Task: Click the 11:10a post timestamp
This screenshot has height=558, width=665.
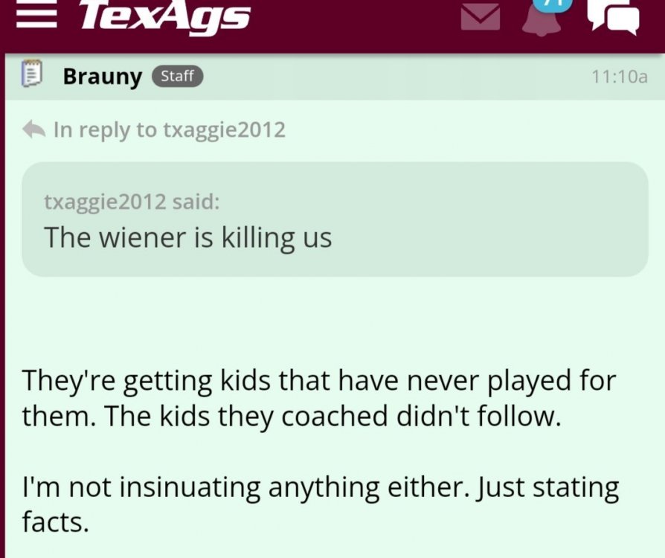Action: click(x=619, y=76)
